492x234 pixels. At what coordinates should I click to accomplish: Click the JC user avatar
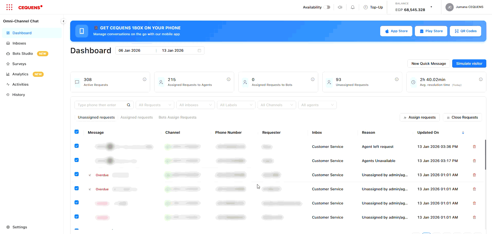coord(450,7)
